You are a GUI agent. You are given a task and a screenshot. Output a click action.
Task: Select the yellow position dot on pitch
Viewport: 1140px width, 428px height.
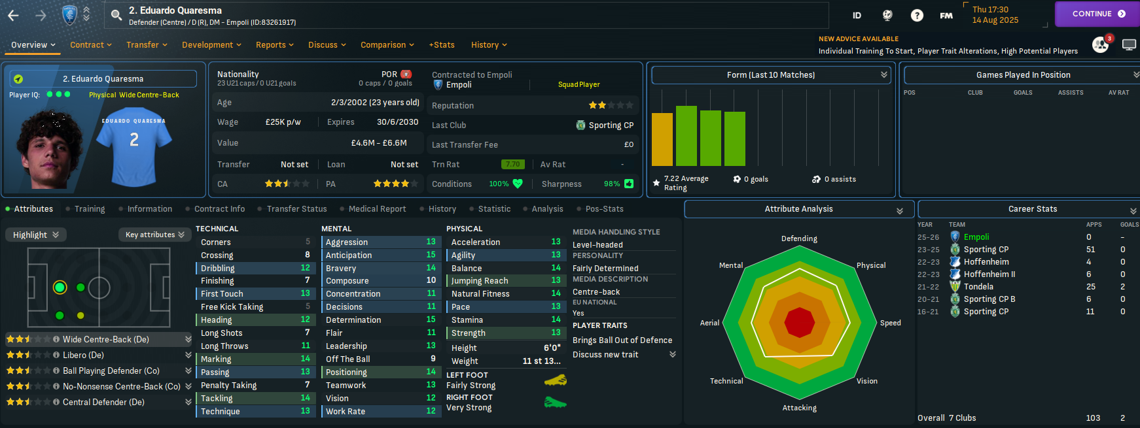[80, 316]
